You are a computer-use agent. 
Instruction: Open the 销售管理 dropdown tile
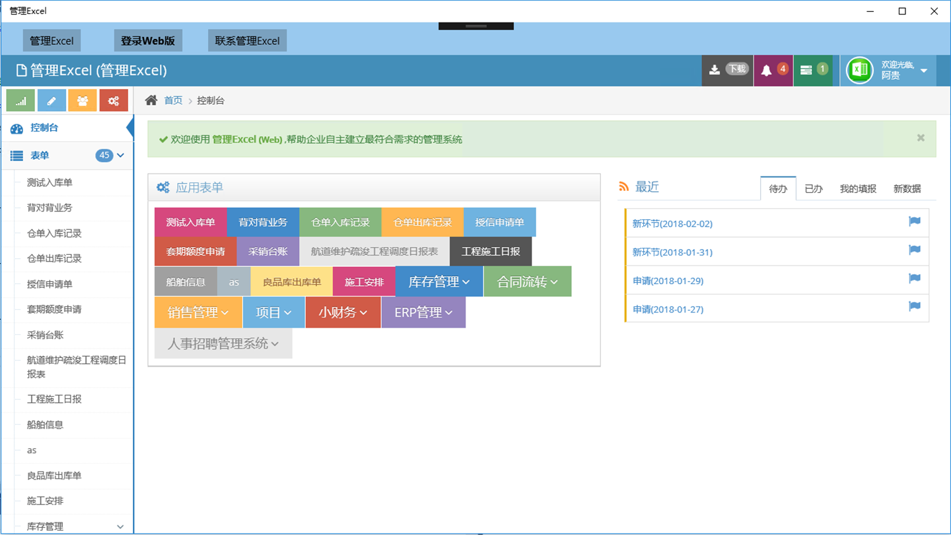(x=198, y=312)
